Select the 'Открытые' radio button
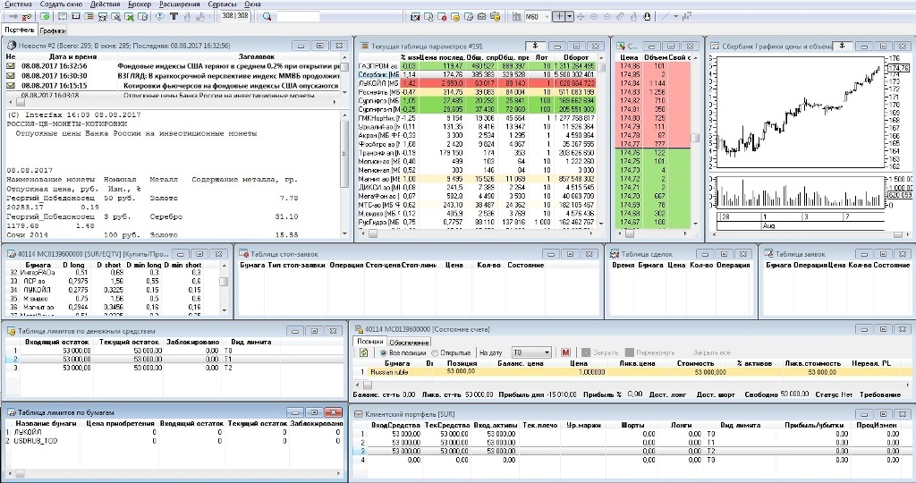 (x=435, y=352)
